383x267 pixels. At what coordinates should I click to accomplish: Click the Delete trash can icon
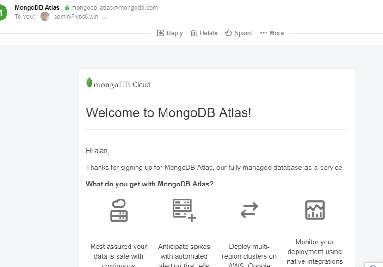pos(194,33)
